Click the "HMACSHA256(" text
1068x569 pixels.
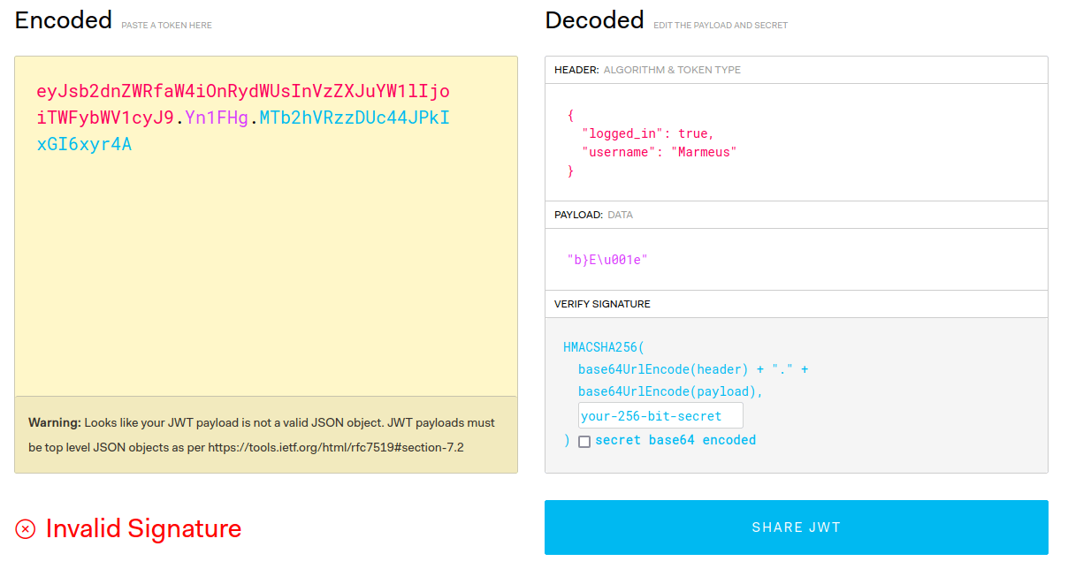(x=604, y=347)
